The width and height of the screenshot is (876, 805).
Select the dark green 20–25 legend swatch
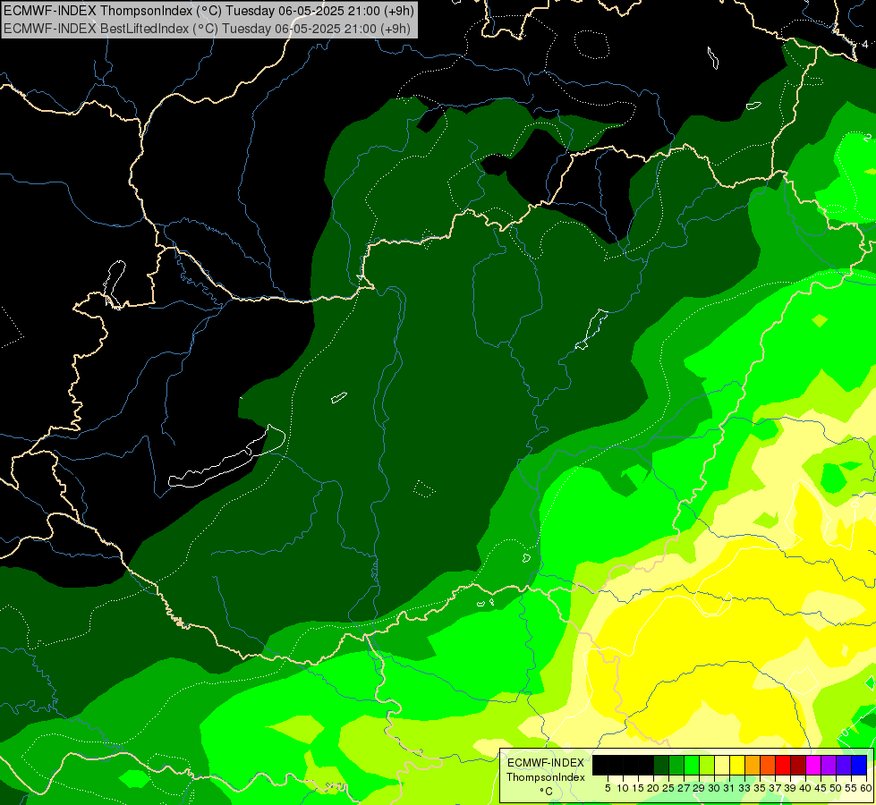coord(661,766)
